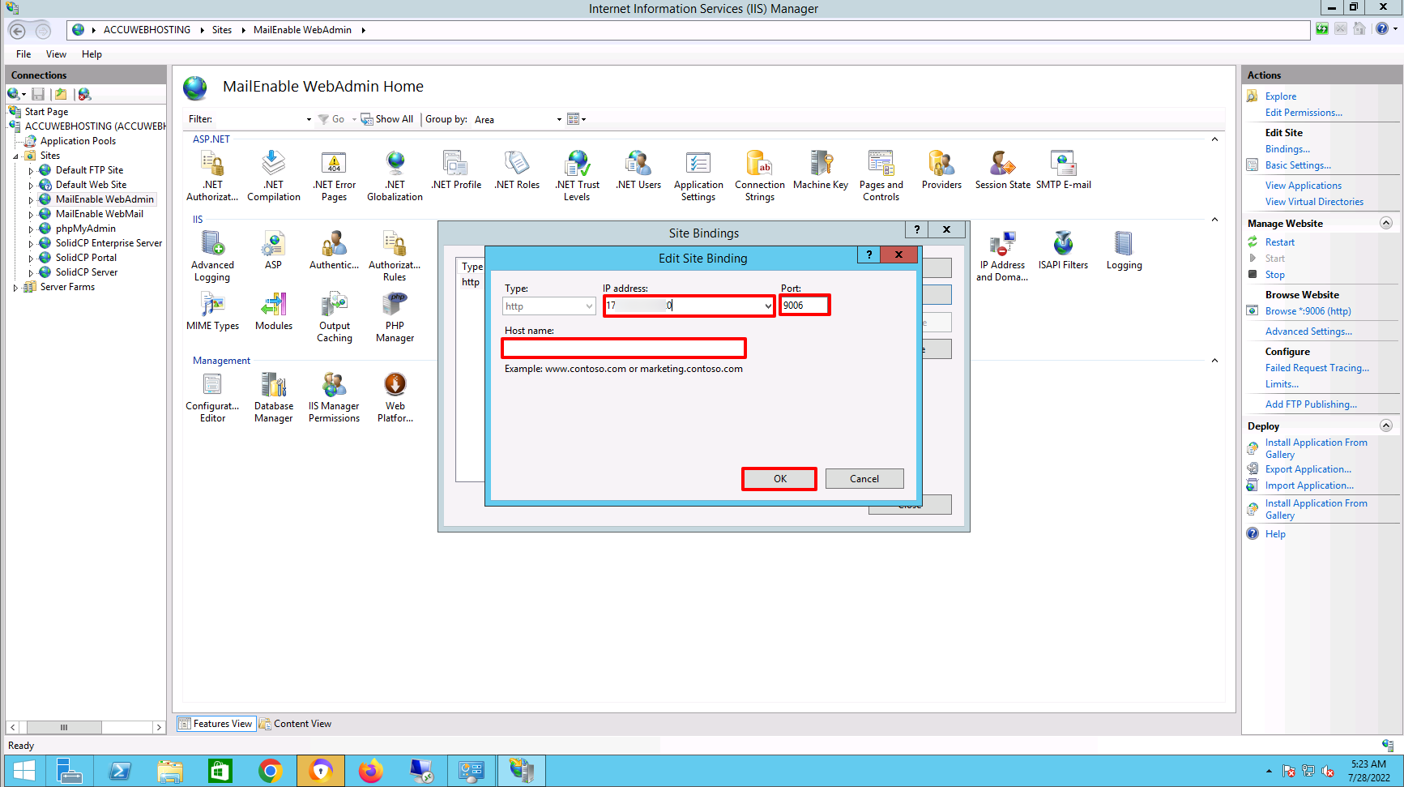
Task: Open PHP Manager feature
Action: coord(395,318)
